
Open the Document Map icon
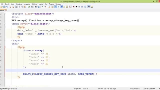(x=67, y=7)
